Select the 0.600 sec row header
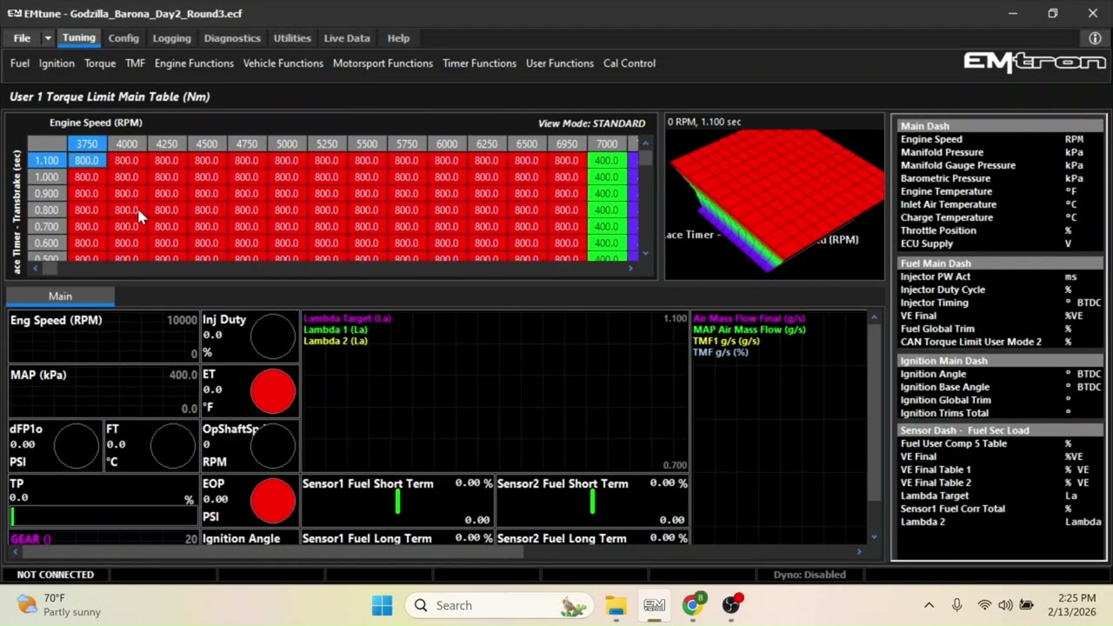The height and width of the screenshot is (626, 1113). [x=46, y=243]
